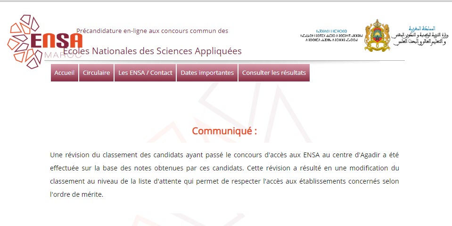Open the Accueil menu item

click(x=64, y=73)
